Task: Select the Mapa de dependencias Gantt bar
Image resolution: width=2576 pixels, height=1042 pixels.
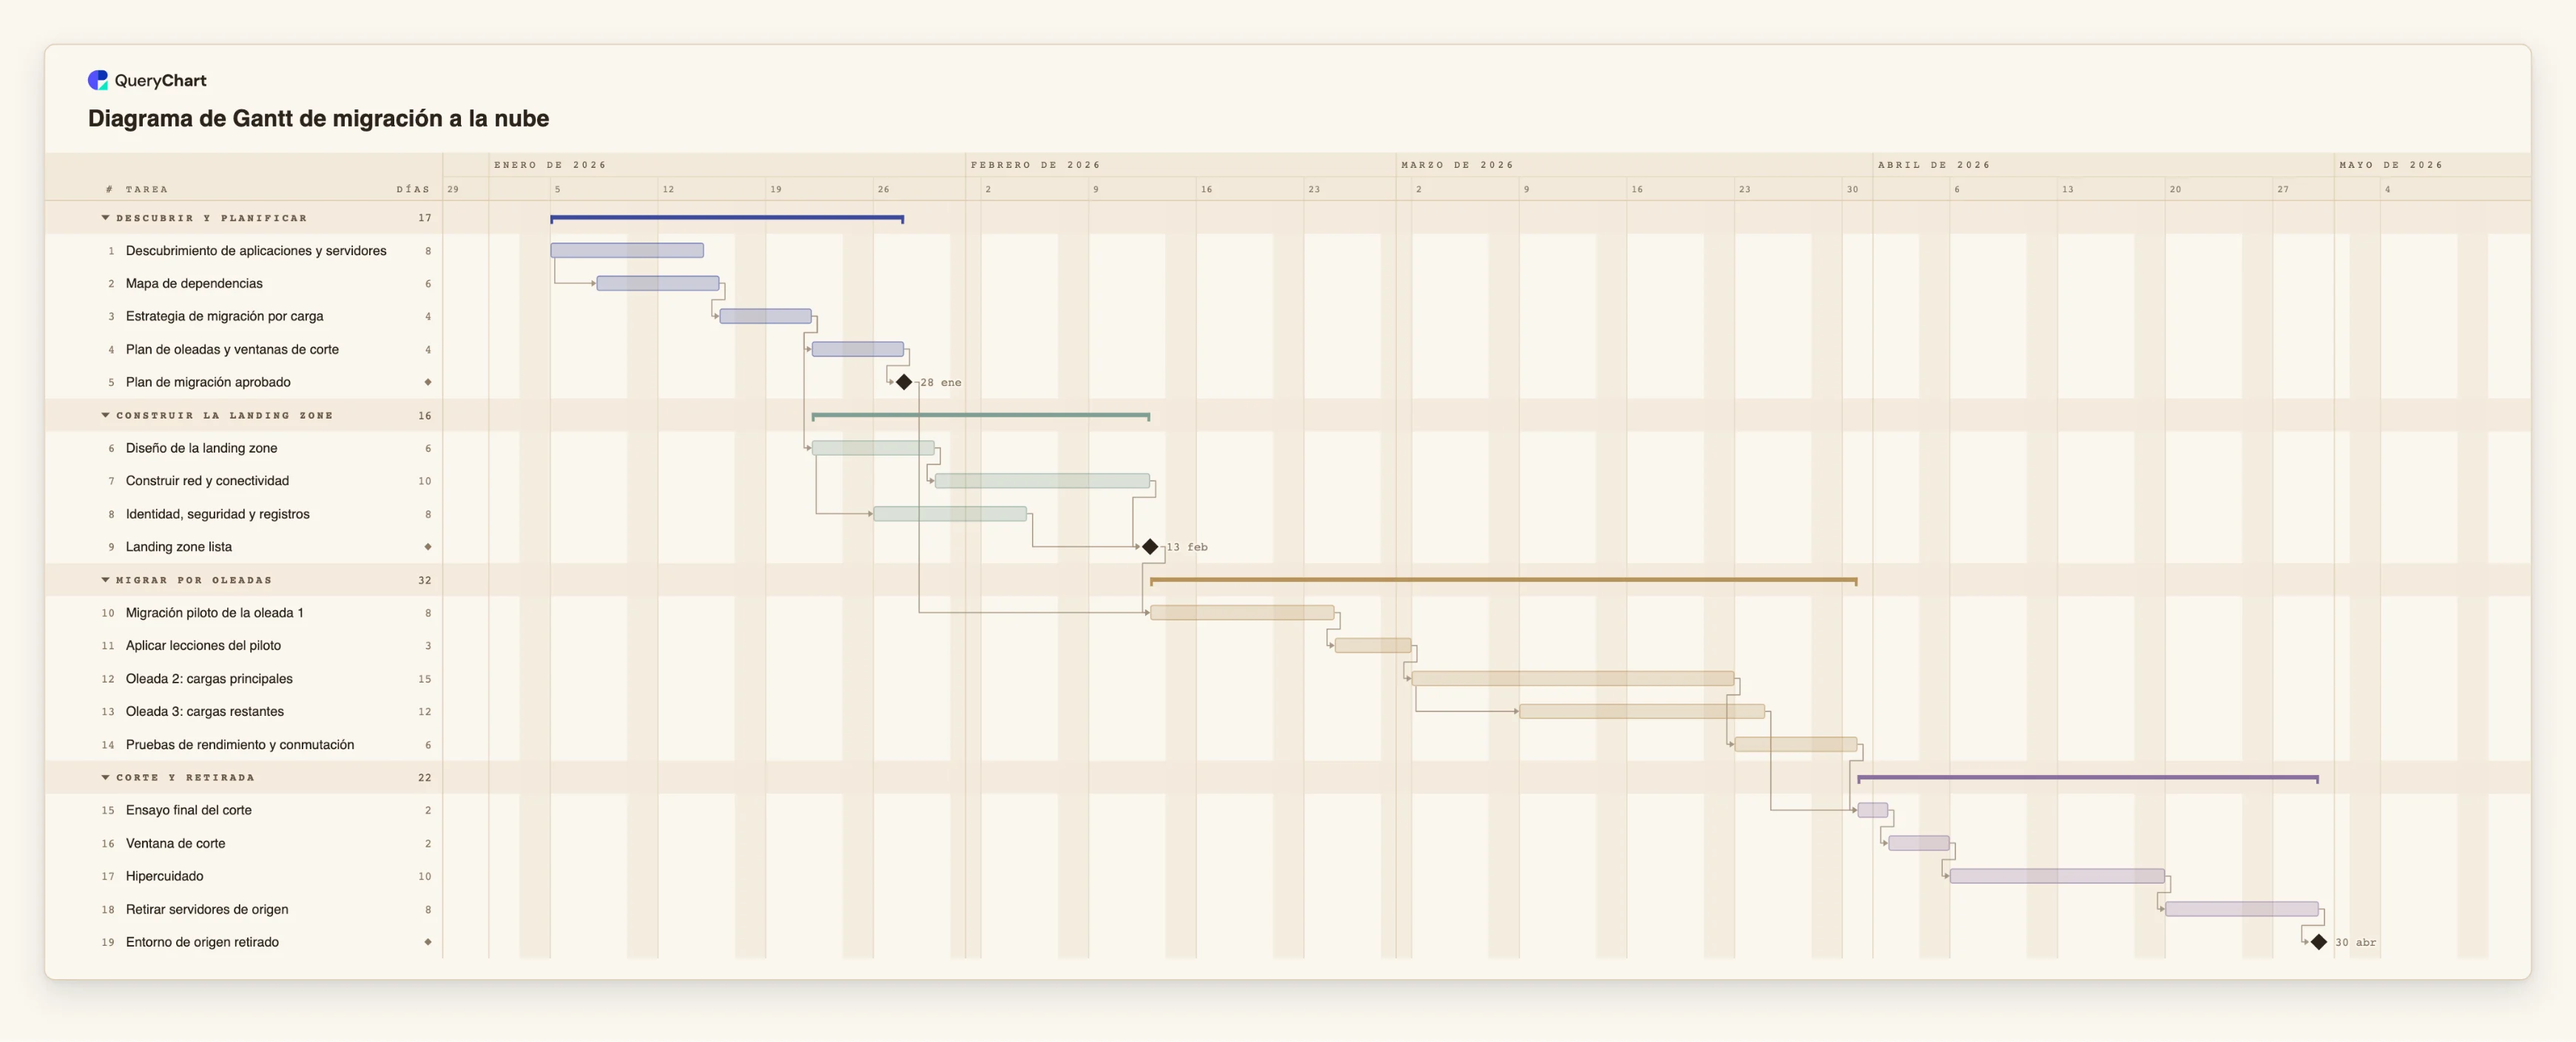Action: point(658,283)
